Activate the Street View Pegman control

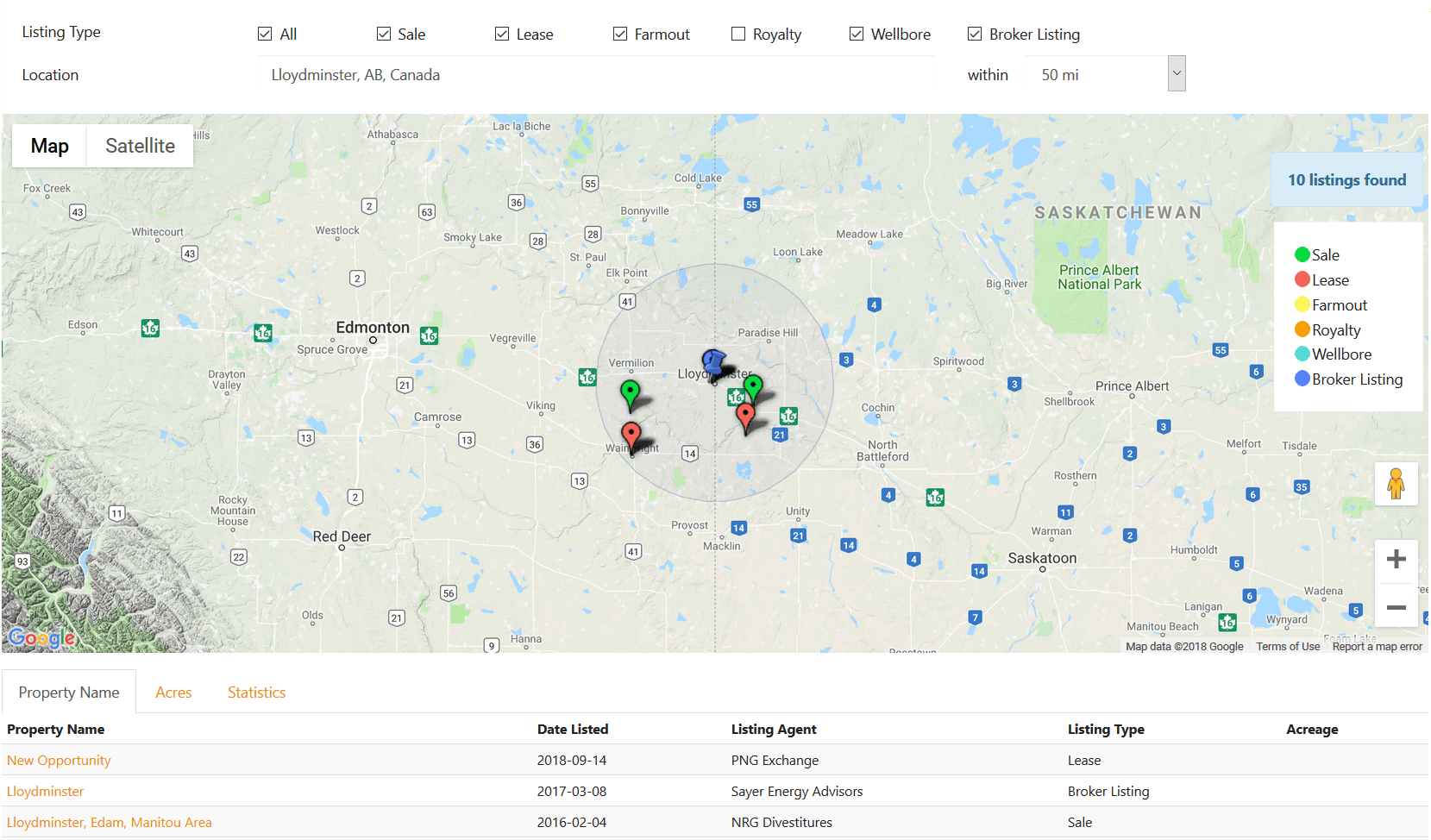(x=1396, y=484)
